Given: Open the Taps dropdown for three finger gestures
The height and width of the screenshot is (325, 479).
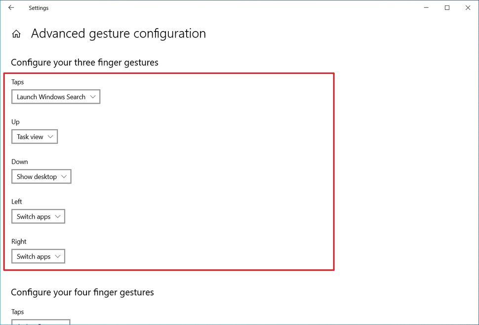Looking at the screenshot, I should (x=55, y=97).
